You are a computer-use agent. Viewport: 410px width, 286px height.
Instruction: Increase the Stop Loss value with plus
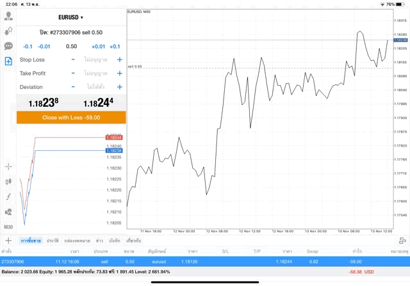click(x=119, y=60)
